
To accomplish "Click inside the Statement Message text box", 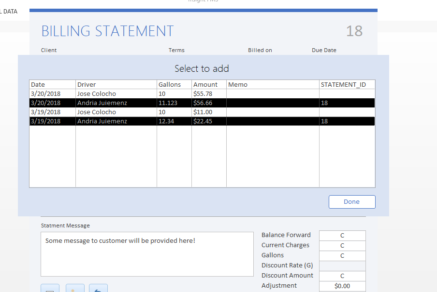I will pos(147,254).
